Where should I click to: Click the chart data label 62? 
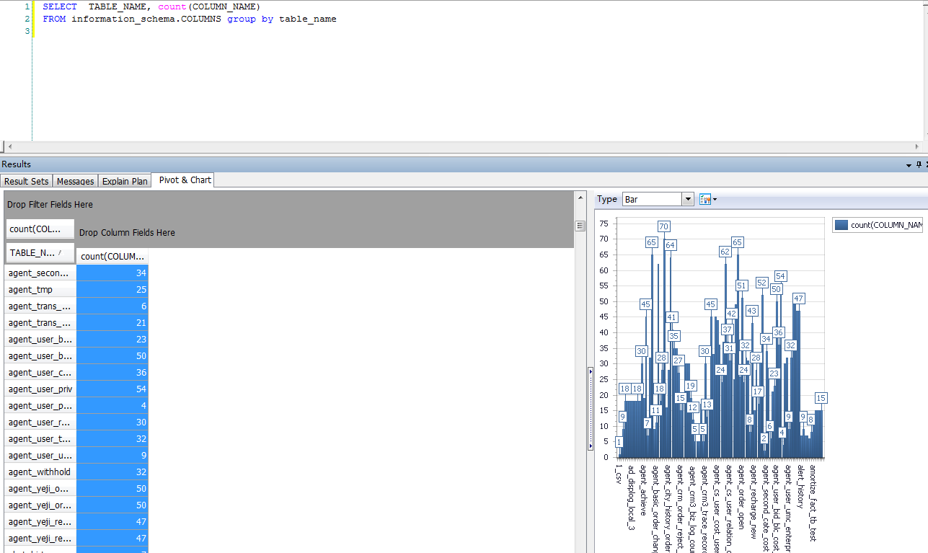coord(725,252)
